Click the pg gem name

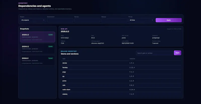click(63, 76)
